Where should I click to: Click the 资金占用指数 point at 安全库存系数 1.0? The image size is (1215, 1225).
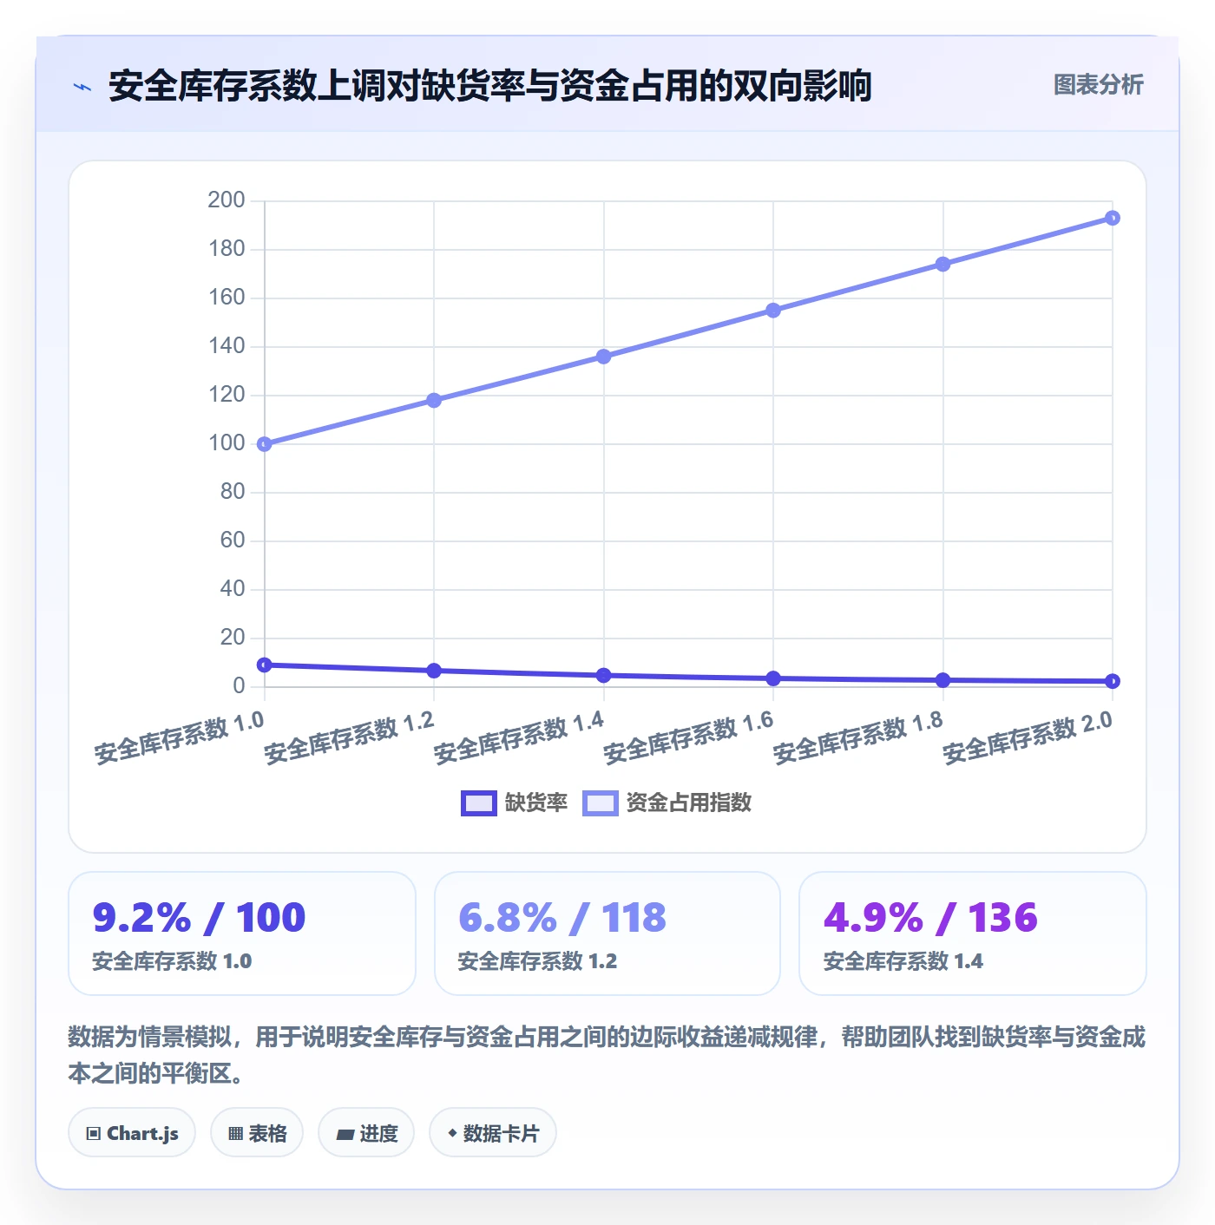point(265,444)
